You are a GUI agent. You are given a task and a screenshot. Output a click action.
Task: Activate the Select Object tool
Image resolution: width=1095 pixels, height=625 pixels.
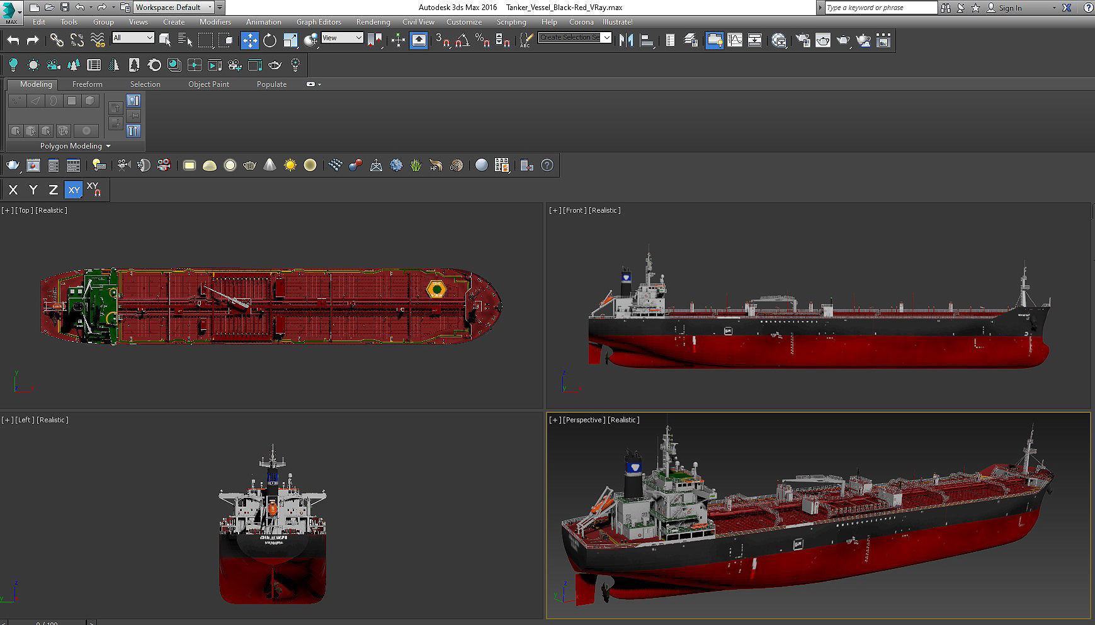(x=165, y=40)
